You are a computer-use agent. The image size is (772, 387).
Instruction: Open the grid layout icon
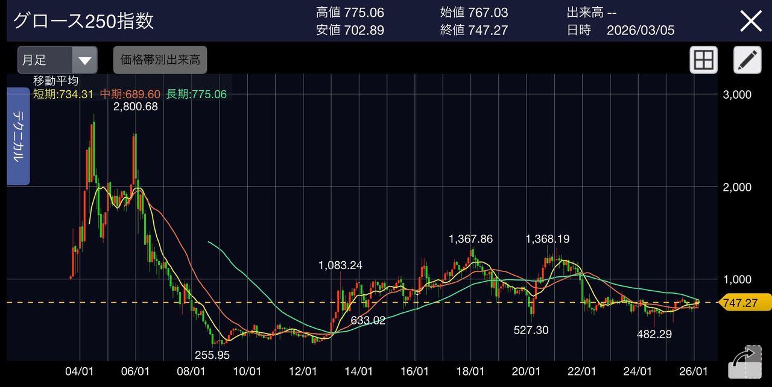click(704, 60)
